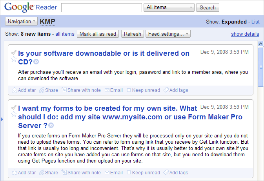
Task: Expand the side panel using the left edge arrow
Action: point(2,119)
